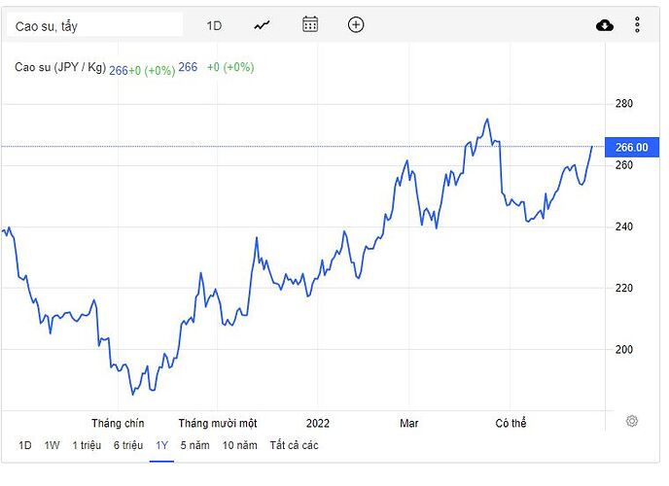The width and height of the screenshot is (669, 486).
Task: Click the 266.00 current price label
Action: pos(631,147)
